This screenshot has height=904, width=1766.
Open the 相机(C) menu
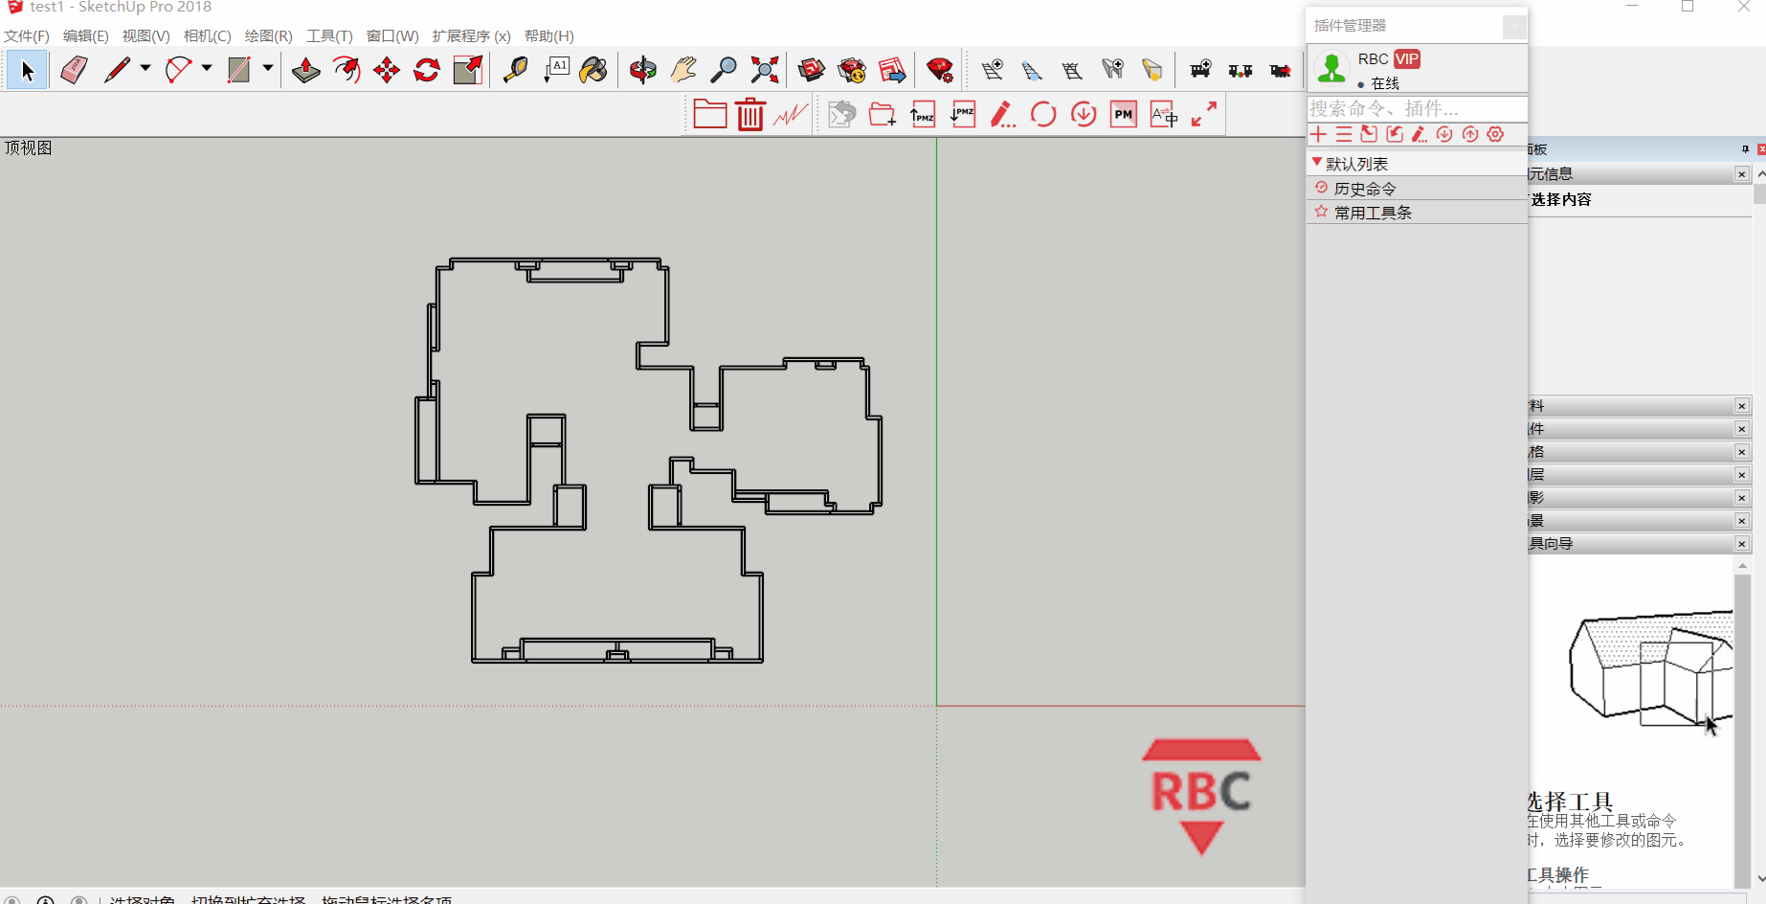[x=207, y=36]
